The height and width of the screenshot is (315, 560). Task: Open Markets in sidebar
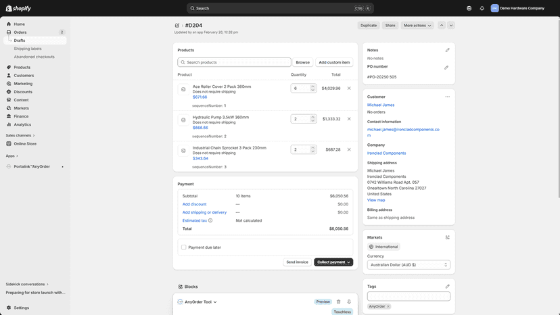pyautogui.click(x=21, y=108)
